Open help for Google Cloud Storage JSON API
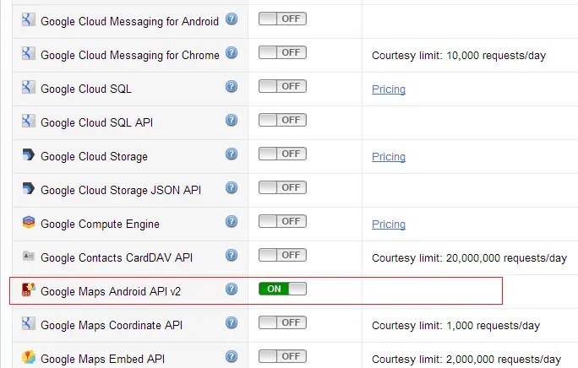Screen dimensions: 578x368 [x=232, y=188]
